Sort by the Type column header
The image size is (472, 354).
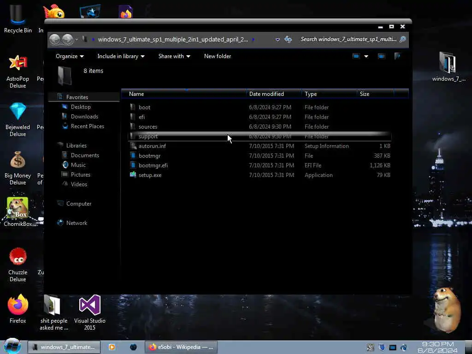(x=329, y=94)
